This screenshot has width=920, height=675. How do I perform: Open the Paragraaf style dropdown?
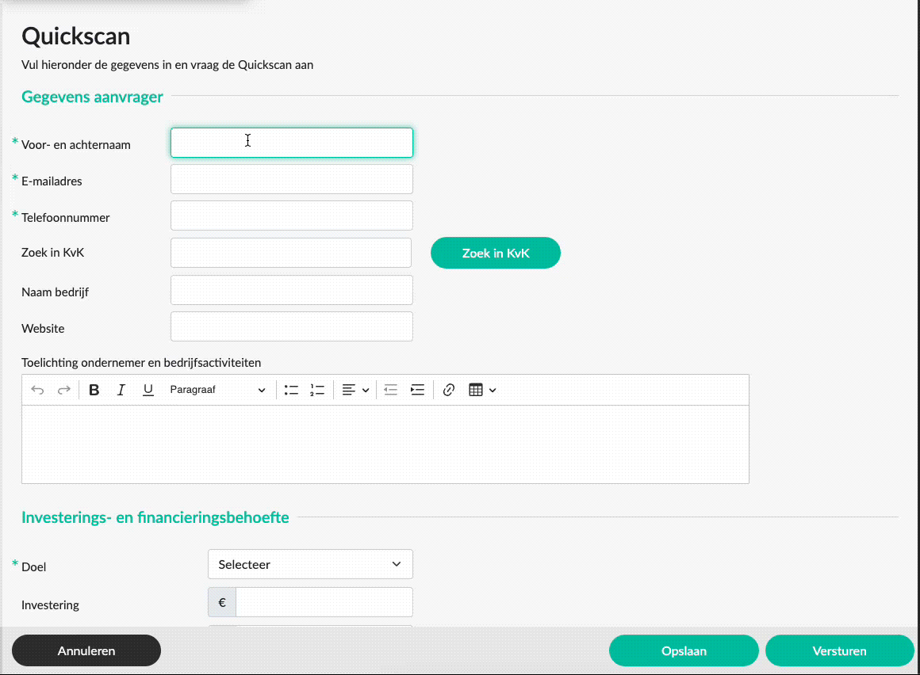217,390
